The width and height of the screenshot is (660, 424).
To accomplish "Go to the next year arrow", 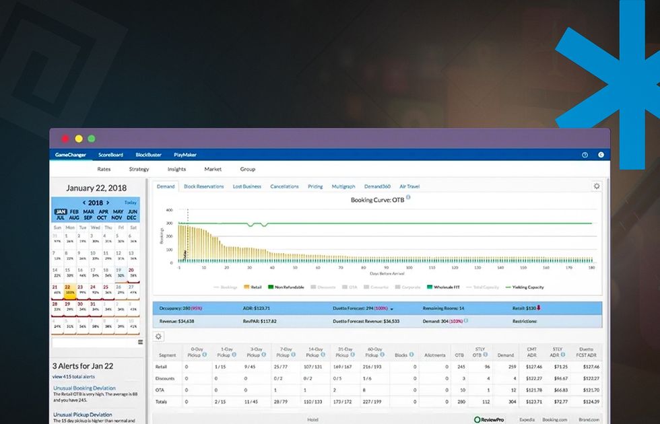I will (108, 203).
